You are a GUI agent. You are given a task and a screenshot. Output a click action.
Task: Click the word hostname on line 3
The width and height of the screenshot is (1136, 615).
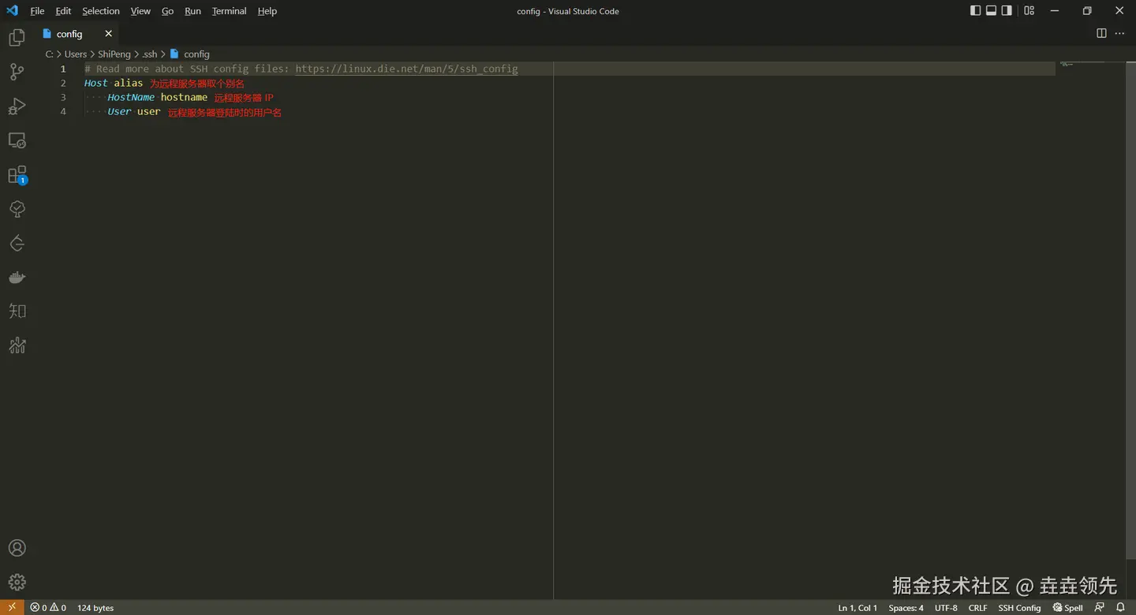coord(184,97)
